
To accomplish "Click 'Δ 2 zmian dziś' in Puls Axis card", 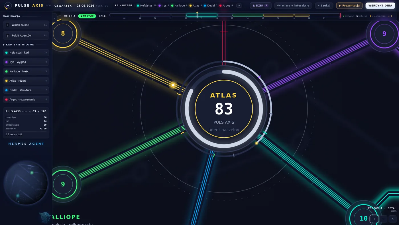I will (x=14, y=134).
